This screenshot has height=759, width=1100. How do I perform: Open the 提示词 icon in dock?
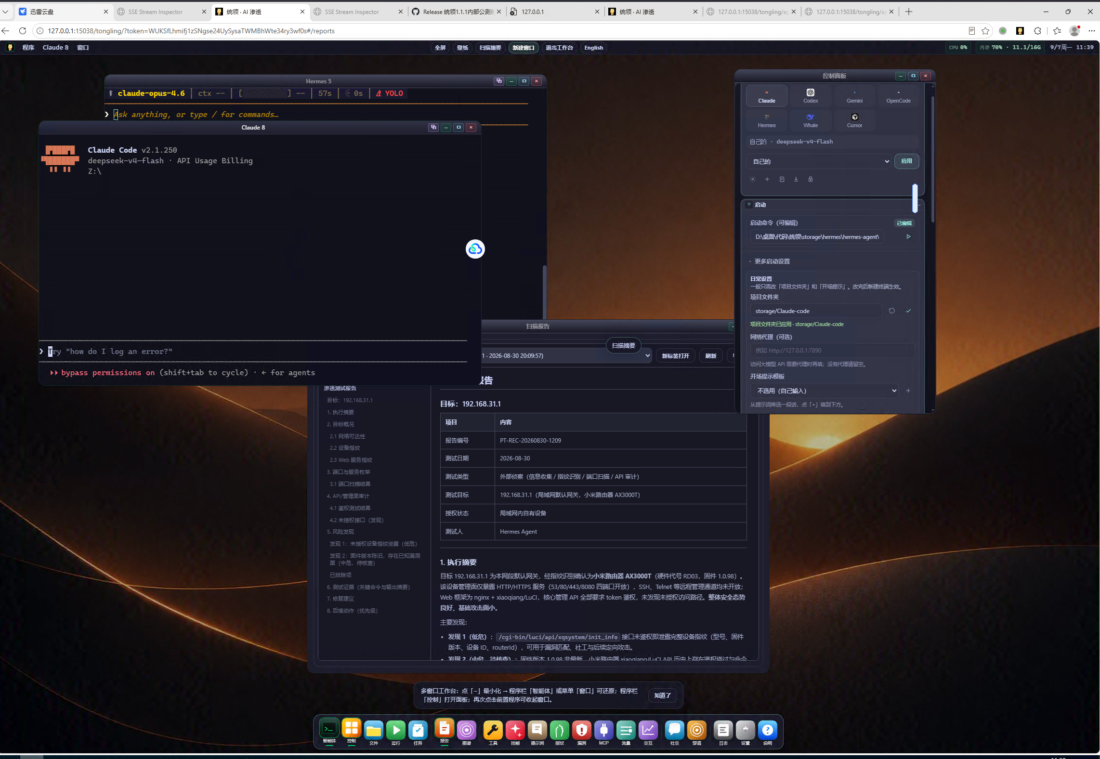pos(537,731)
